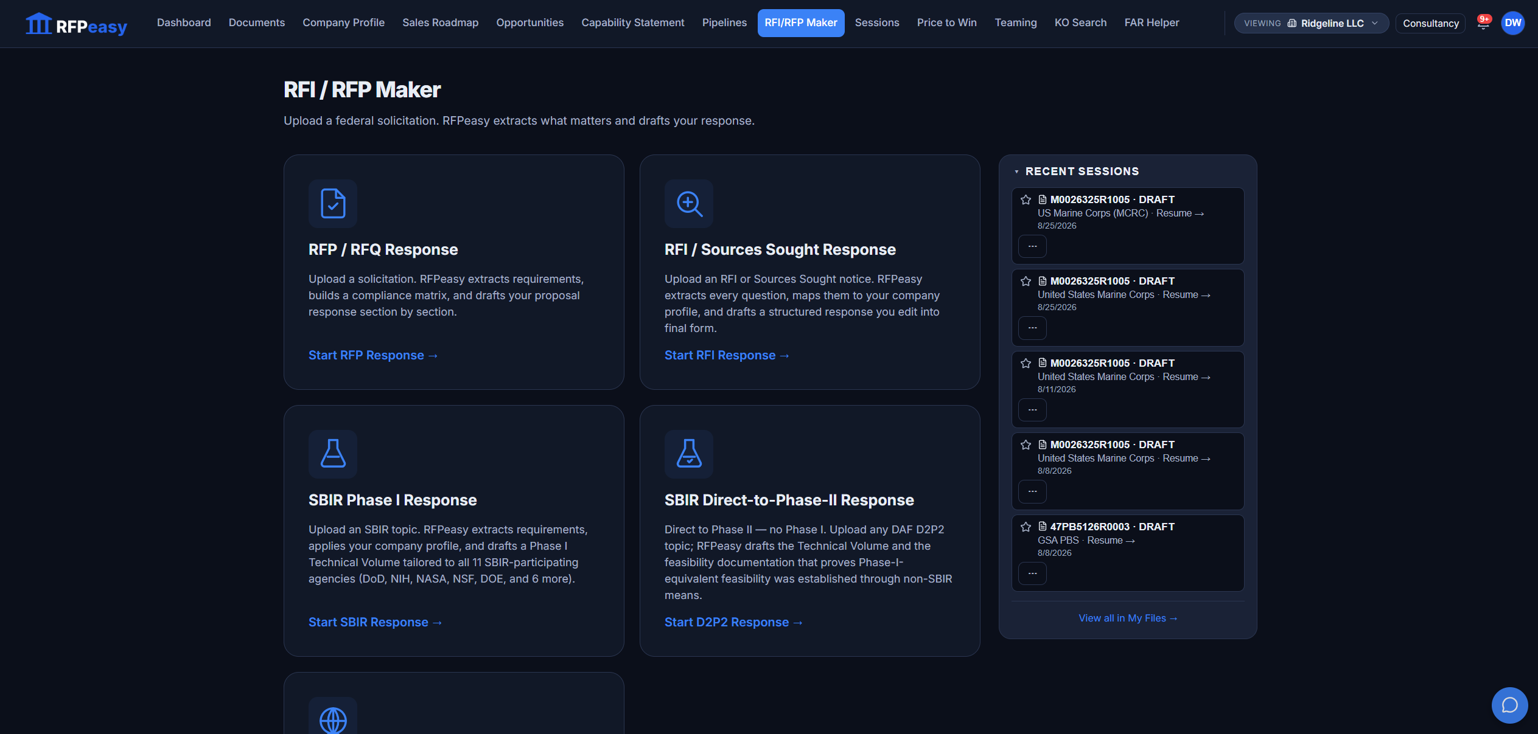Open more options for US Marine Corps (MCRC) session

(x=1033, y=246)
